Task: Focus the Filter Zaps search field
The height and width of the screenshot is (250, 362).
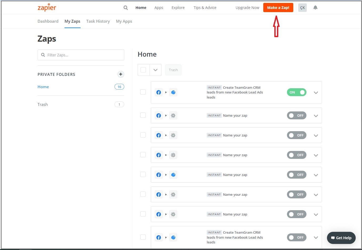Action: (81, 55)
